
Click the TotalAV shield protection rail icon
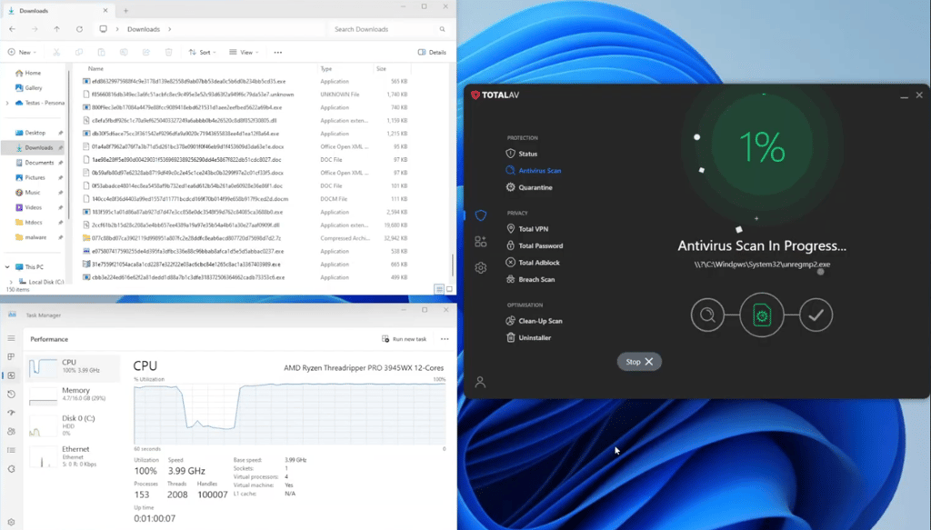pos(481,215)
